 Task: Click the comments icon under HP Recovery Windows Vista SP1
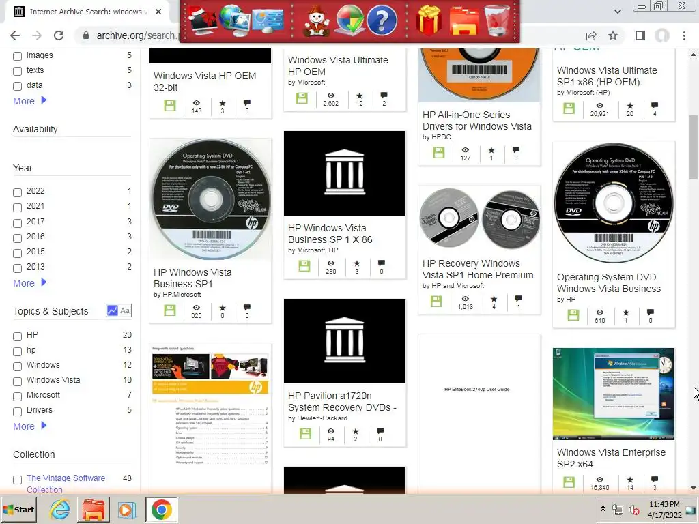tap(519, 299)
